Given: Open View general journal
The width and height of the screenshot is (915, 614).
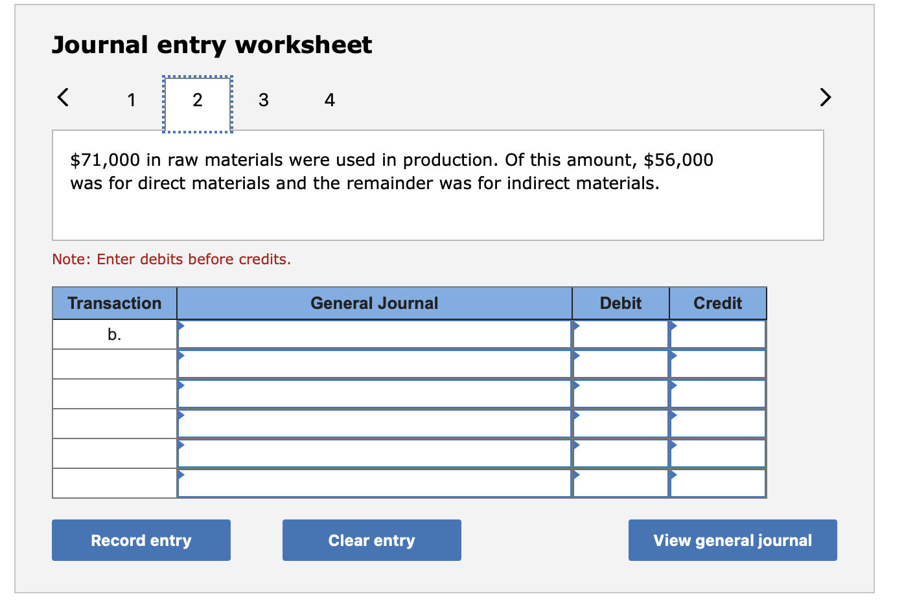Looking at the screenshot, I should point(732,540).
